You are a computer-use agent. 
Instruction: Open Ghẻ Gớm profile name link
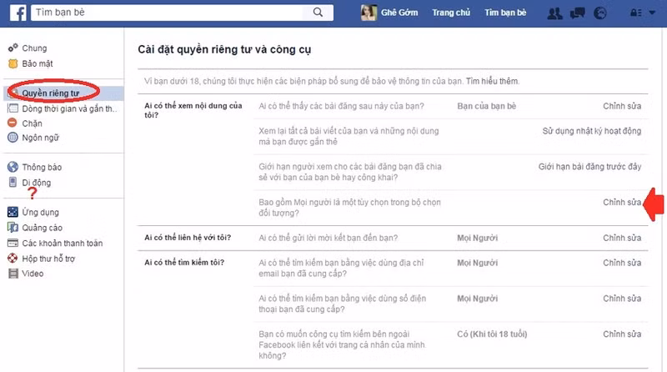pos(399,13)
